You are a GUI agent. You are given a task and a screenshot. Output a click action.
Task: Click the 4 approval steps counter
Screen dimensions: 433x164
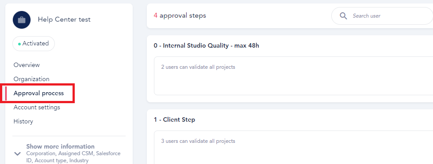[180, 16]
